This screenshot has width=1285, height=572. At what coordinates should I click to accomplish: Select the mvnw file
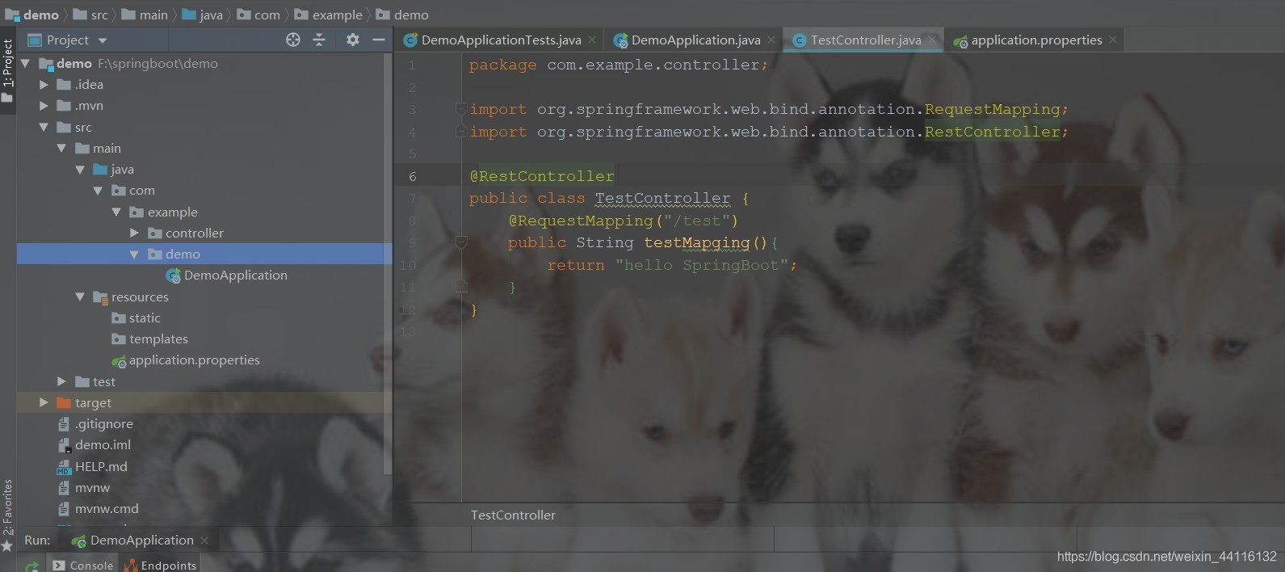click(x=84, y=488)
